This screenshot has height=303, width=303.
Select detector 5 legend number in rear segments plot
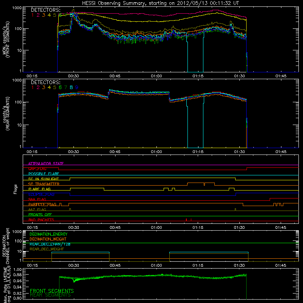point(55,87)
